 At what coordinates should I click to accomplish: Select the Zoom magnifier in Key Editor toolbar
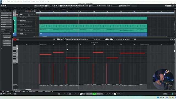(x=78, y=39)
